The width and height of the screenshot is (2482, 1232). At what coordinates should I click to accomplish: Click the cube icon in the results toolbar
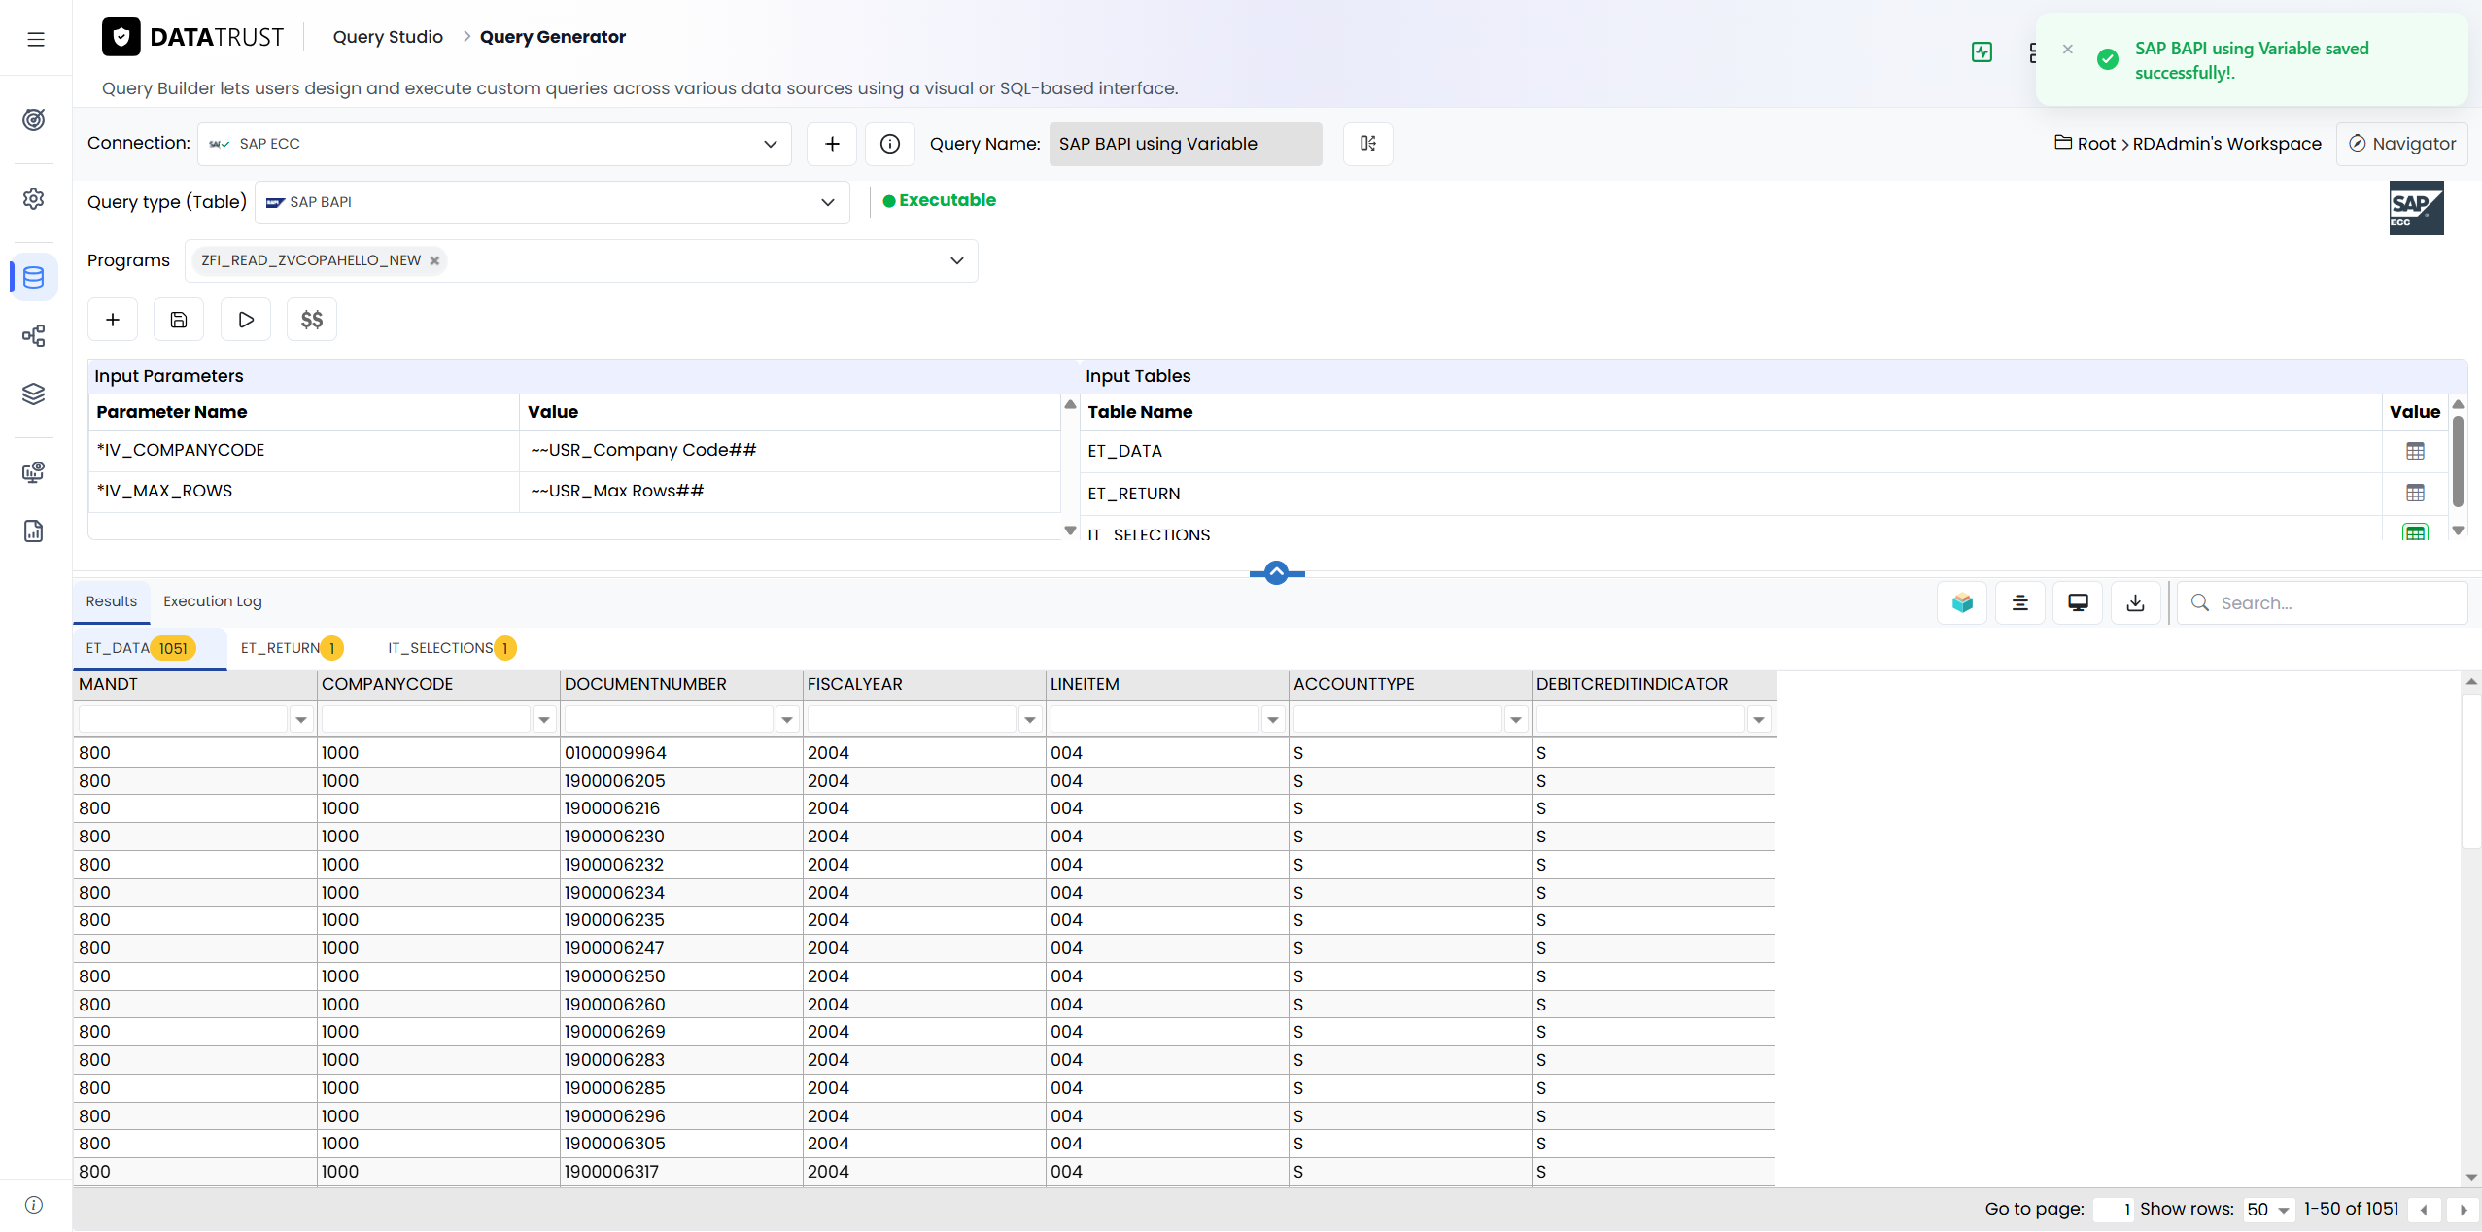(x=1962, y=602)
